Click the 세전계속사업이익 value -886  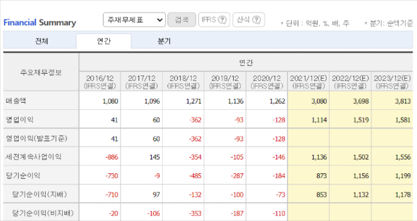coord(112,157)
